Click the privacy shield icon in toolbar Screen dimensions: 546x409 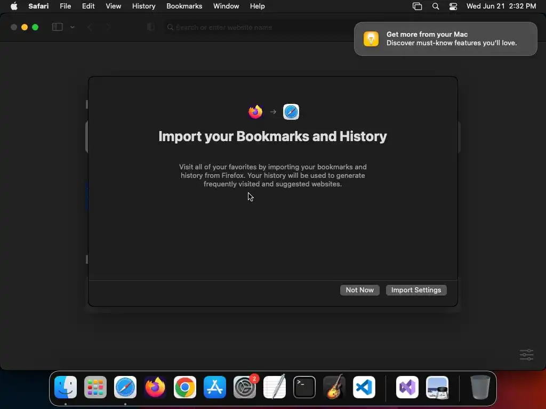tap(150, 27)
